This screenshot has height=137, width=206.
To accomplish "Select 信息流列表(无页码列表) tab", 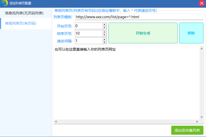I will coord(24,13).
